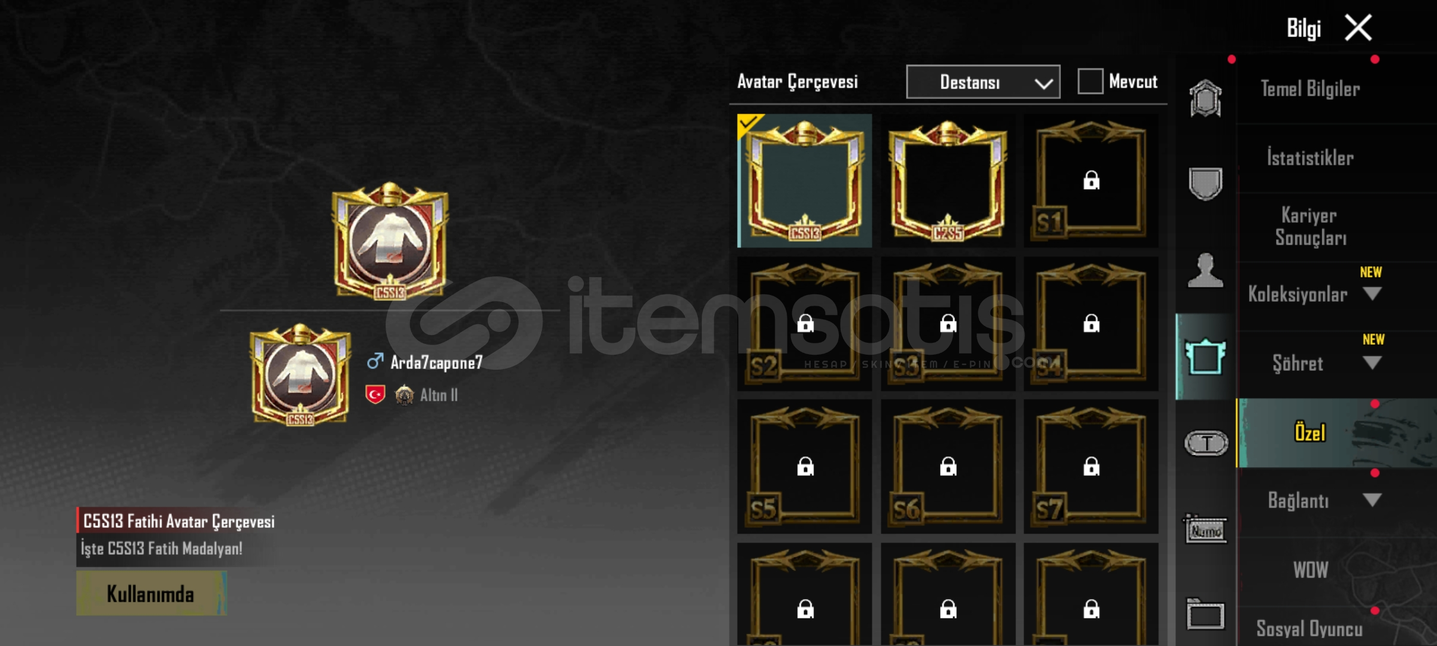Tap the Turkish flag badge
Image resolution: width=1437 pixels, height=646 pixels.
pyautogui.click(x=375, y=395)
